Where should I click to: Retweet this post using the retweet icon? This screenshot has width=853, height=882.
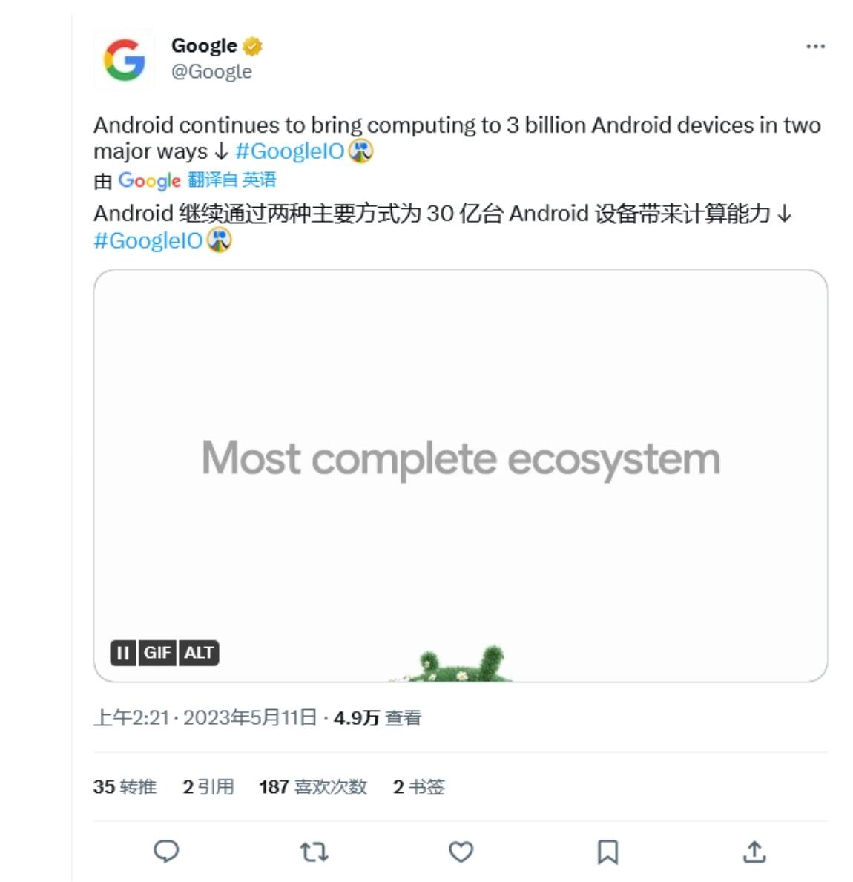(x=314, y=852)
